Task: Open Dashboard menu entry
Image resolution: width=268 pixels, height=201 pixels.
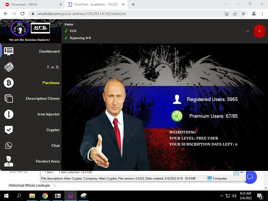Action: point(49,51)
